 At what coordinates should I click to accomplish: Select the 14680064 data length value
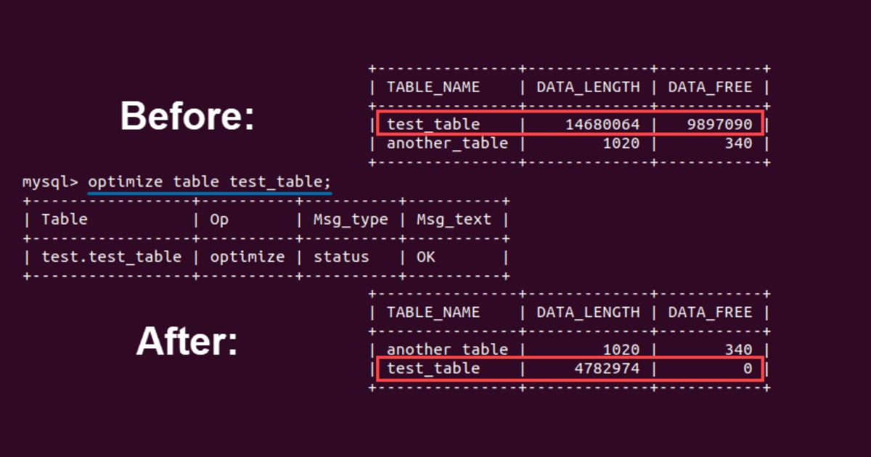tap(602, 125)
